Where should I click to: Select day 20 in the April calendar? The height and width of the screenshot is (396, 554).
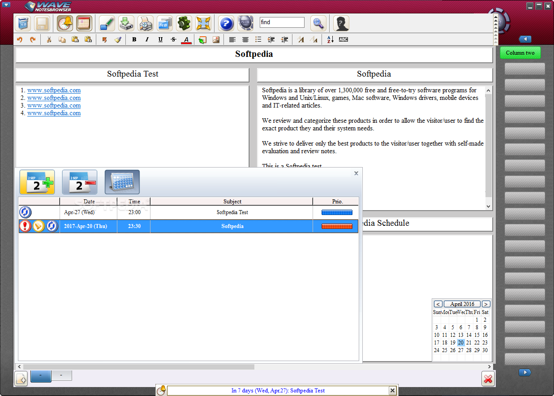pos(461,343)
